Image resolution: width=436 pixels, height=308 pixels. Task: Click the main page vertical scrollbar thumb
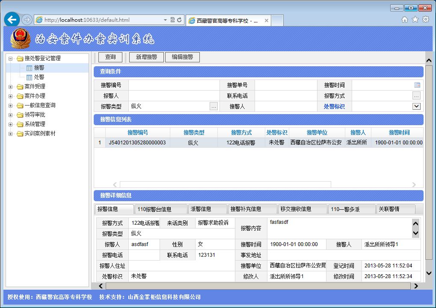pyautogui.click(x=429, y=162)
